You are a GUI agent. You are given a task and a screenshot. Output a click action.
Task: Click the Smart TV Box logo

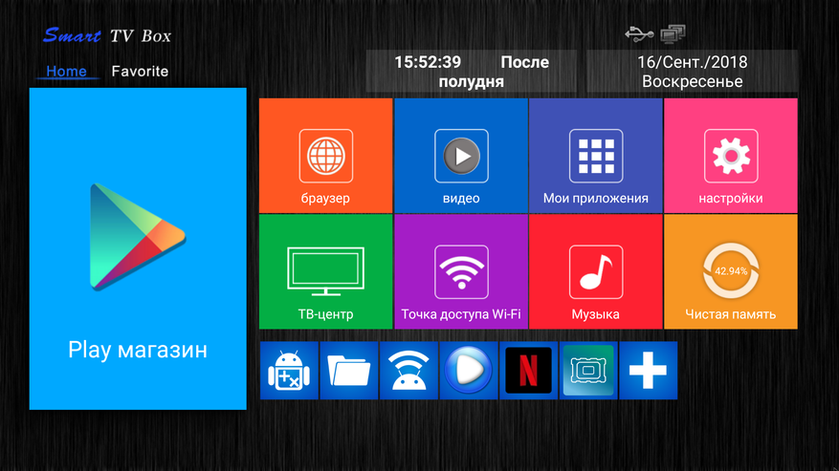107,35
